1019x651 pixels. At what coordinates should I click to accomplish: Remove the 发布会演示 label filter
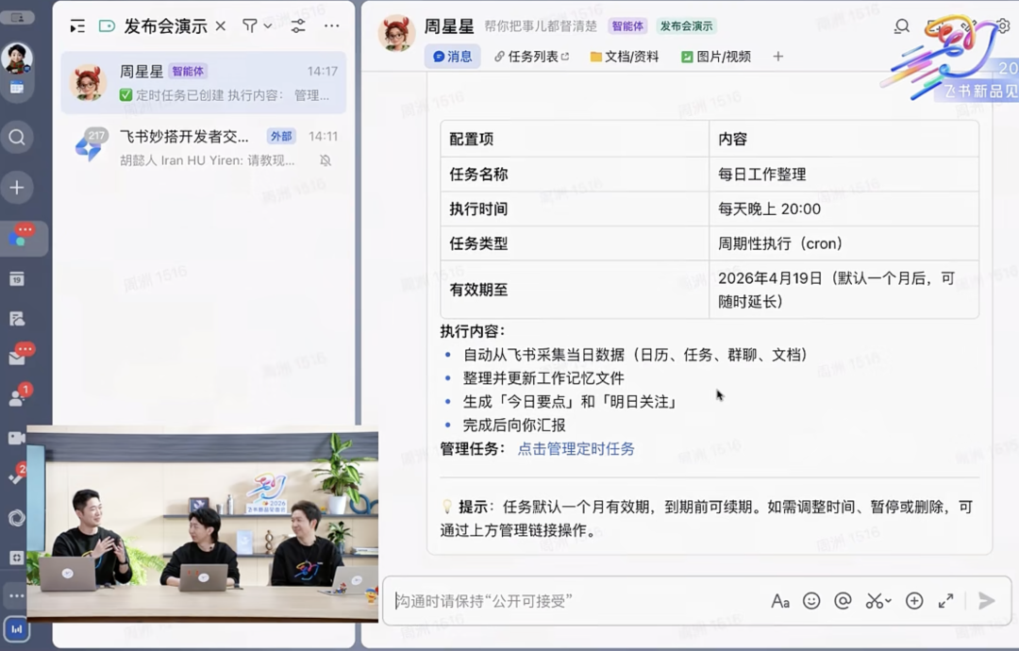(x=221, y=26)
